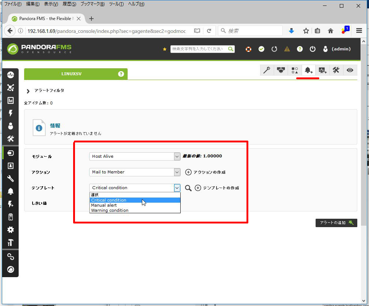Open the Monitoring heartbeat sidebar icon
The width and height of the screenshot is (369, 306).
[x=10, y=75]
